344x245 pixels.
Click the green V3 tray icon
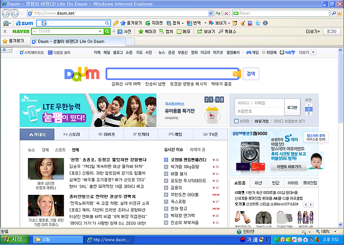pos(277,240)
